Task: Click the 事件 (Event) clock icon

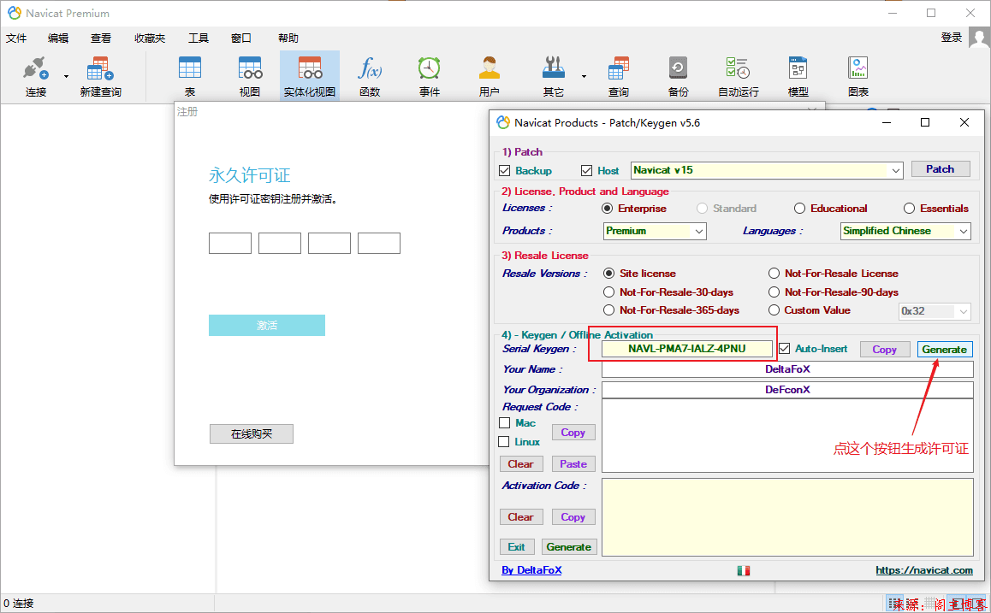Action: coord(429,76)
